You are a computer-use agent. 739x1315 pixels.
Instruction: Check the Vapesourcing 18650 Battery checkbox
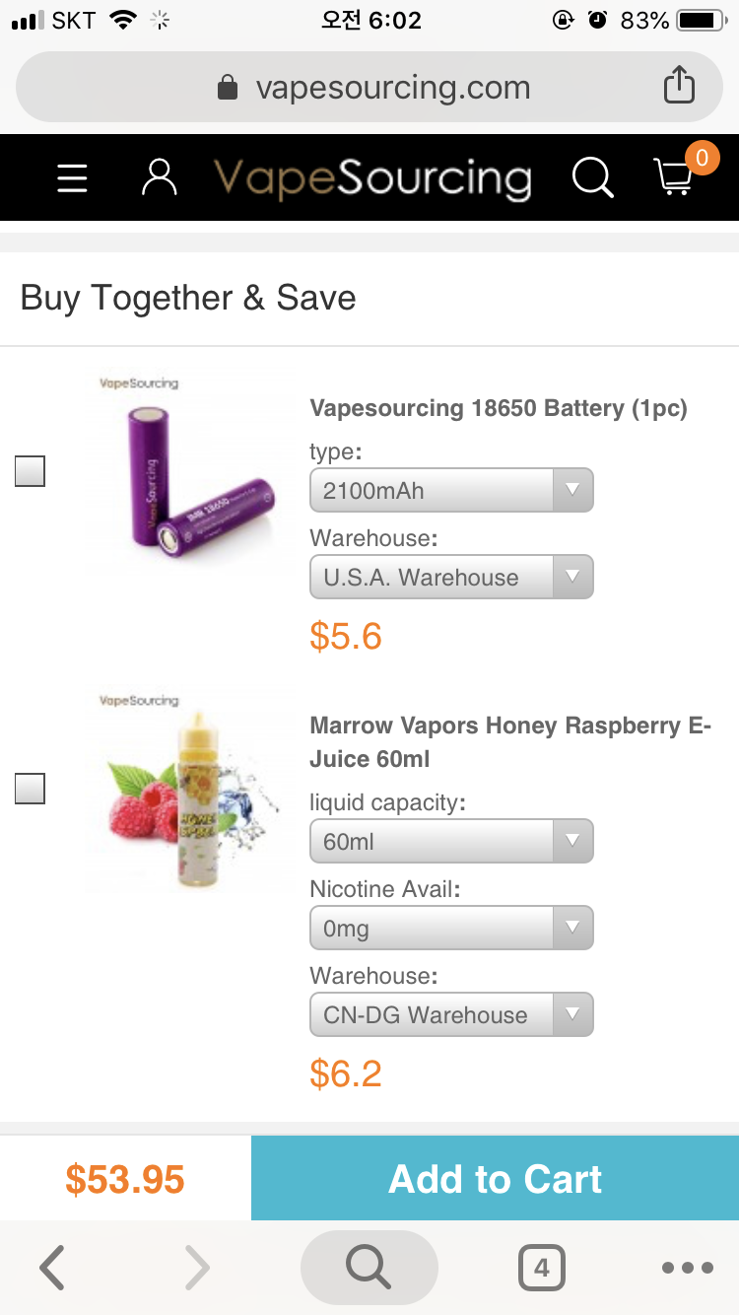coord(31,472)
